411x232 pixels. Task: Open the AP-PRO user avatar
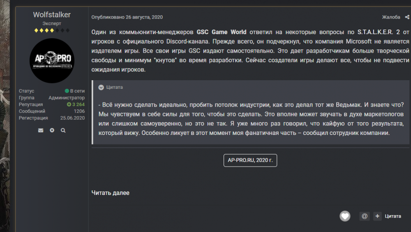52,61
